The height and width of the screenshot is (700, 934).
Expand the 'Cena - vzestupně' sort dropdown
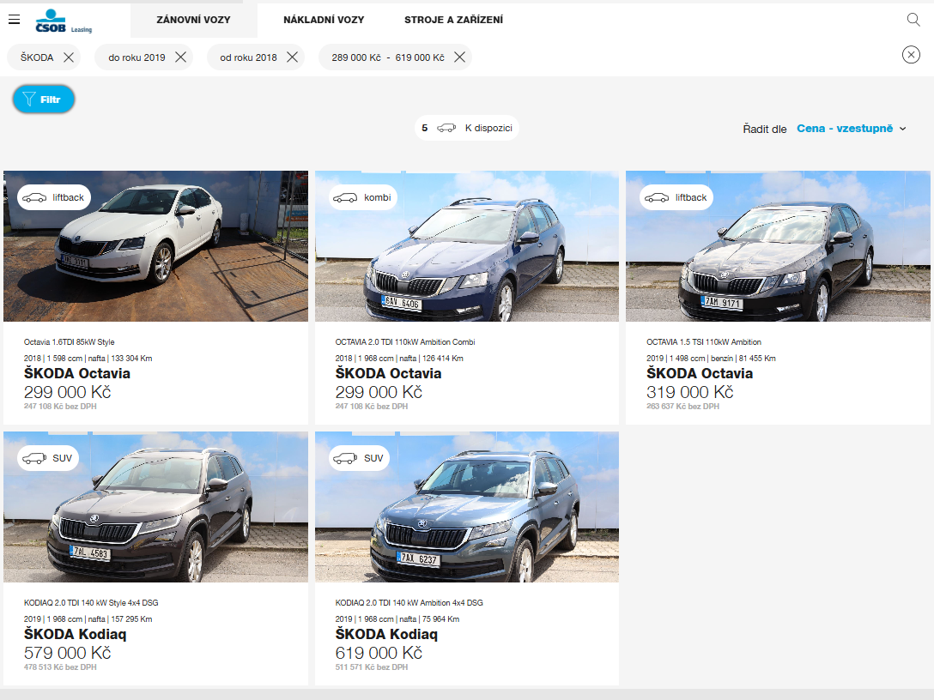click(851, 129)
